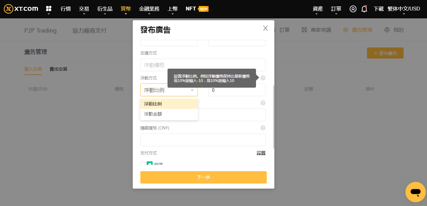Open the 訂單 menu in top bar
Viewport: 427px width, 206px height.
336,9
